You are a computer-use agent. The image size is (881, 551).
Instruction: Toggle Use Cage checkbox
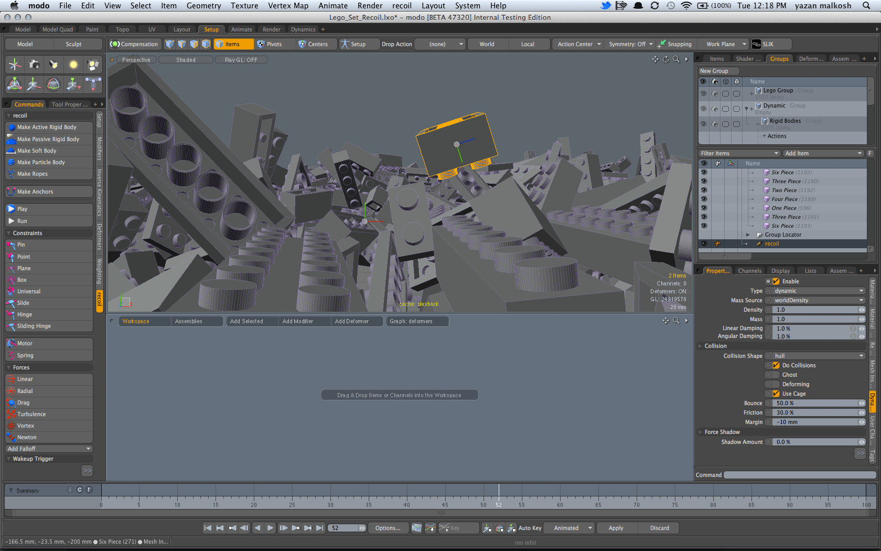pyautogui.click(x=776, y=394)
